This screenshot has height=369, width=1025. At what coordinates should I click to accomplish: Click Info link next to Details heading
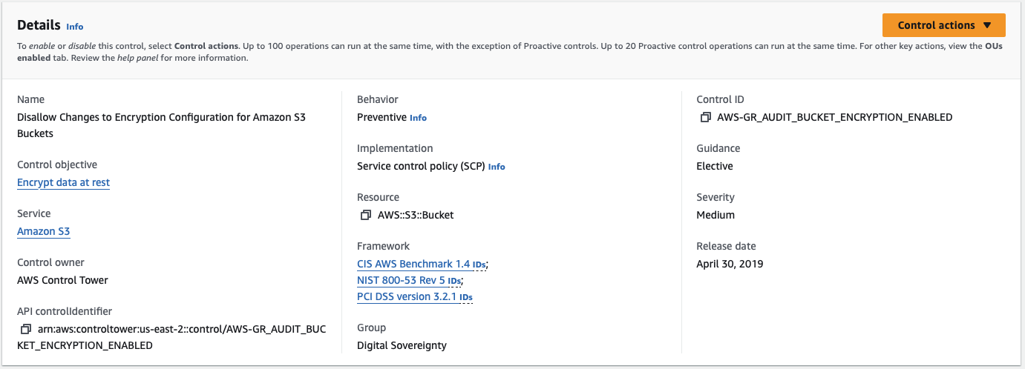75,27
